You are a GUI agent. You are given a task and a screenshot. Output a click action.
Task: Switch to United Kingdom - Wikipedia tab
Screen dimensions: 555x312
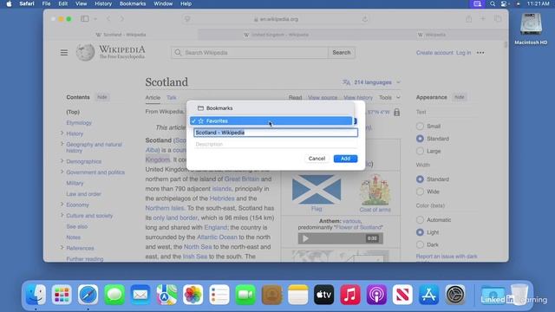click(x=276, y=35)
